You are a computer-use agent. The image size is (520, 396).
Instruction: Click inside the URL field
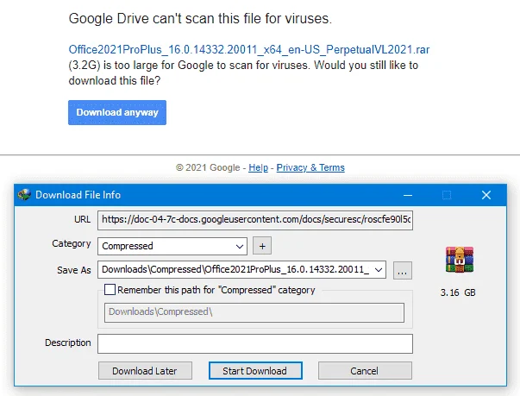point(255,220)
